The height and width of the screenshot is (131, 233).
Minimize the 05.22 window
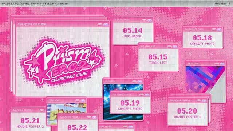point(89,118)
